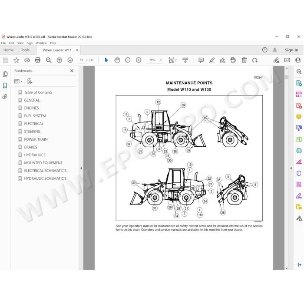The width and height of the screenshot is (304, 304).
Task: Collapse the left navigation pane arrow
Action: [x=81, y=168]
